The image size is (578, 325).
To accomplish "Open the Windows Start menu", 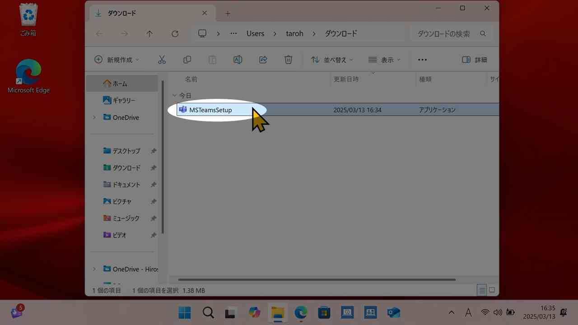I will click(x=184, y=312).
